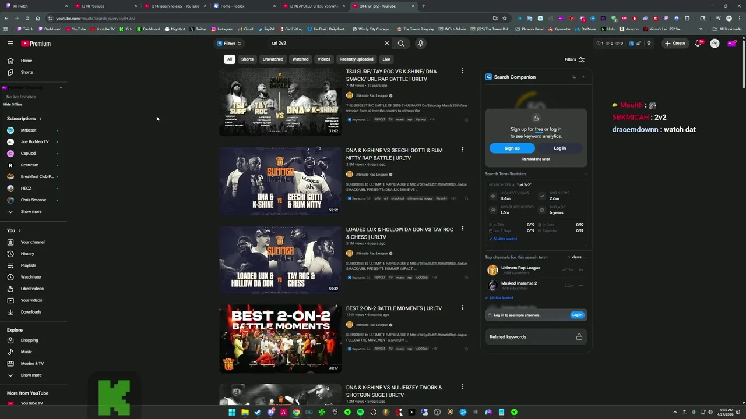Click the Create button
Image resolution: width=746 pixels, height=419 pixels.
pos(675,43)
